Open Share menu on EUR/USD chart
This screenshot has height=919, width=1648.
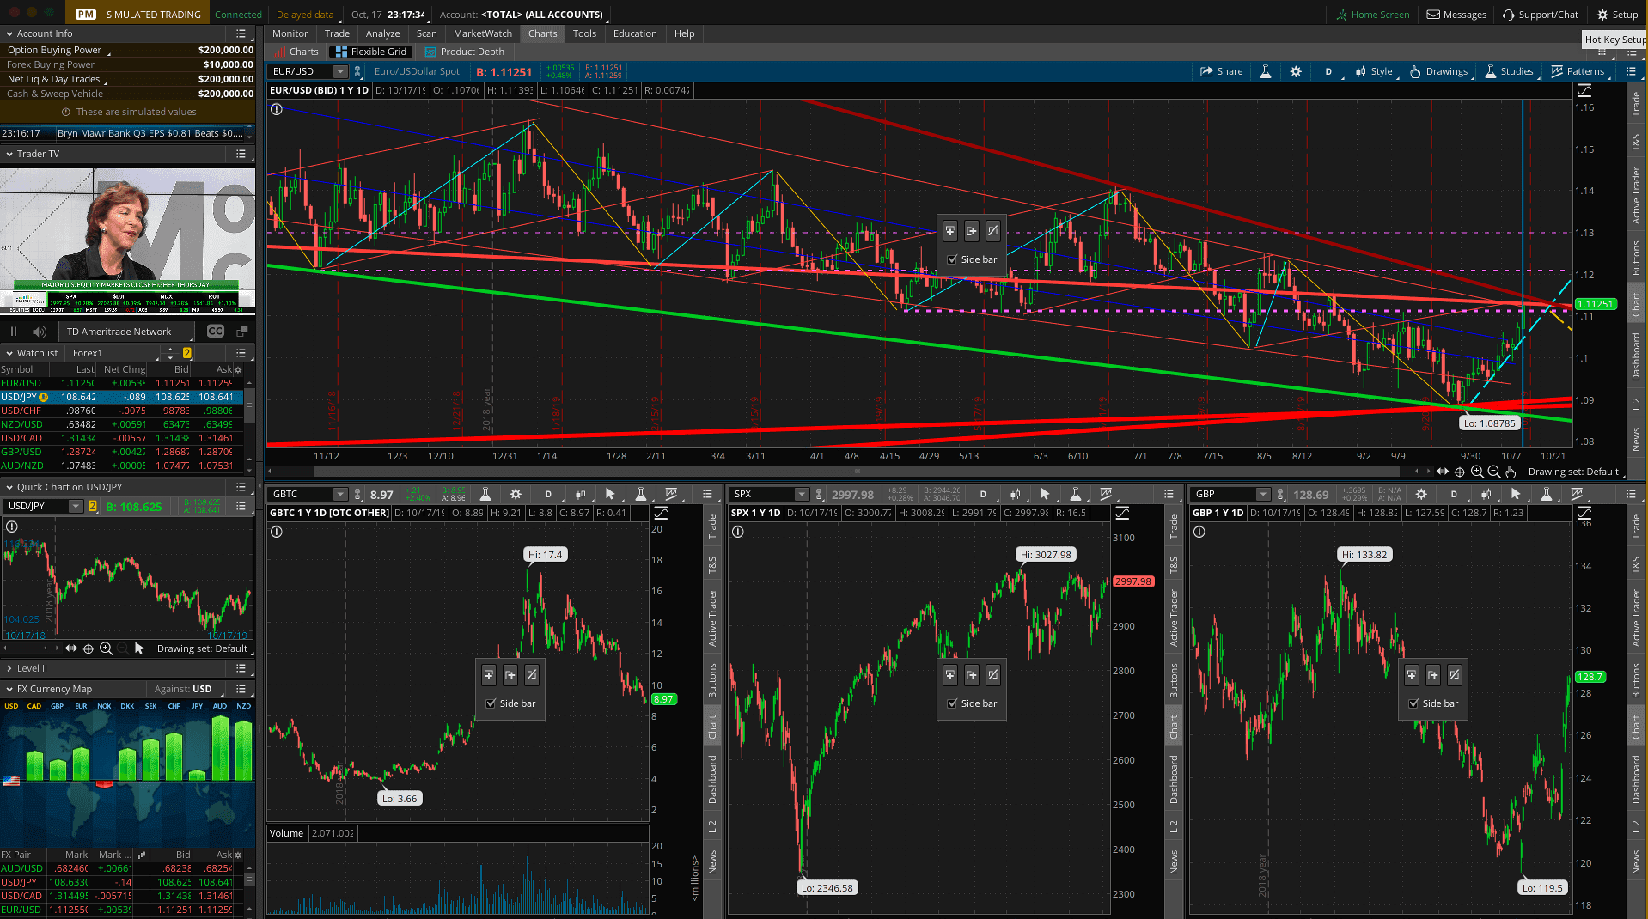tap(1221, 71)
